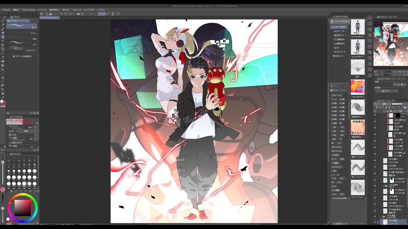The image size is (408, 229).
Task: Toggle visibility of the 画面(奥) layer
Action: pos(375,211)
